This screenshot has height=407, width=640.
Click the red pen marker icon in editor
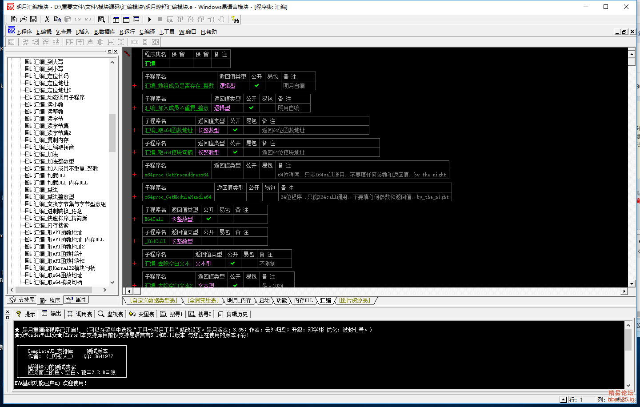(x=127, y=54)
